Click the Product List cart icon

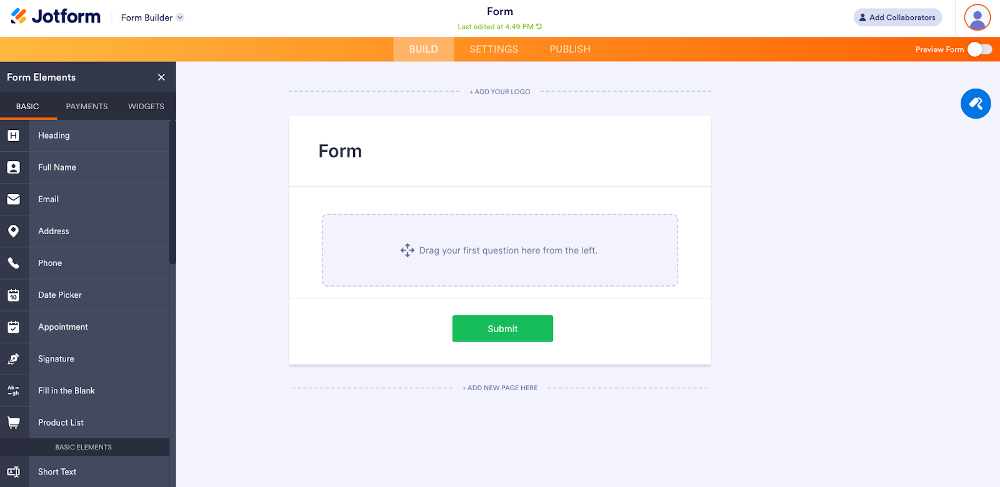pyautogui.click(x=14, y=423)
